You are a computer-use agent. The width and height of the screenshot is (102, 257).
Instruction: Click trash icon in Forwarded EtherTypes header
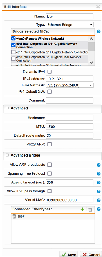[x=90, y=209]
